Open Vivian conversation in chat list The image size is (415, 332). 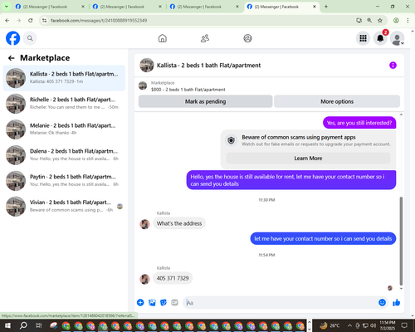point(64,207)
